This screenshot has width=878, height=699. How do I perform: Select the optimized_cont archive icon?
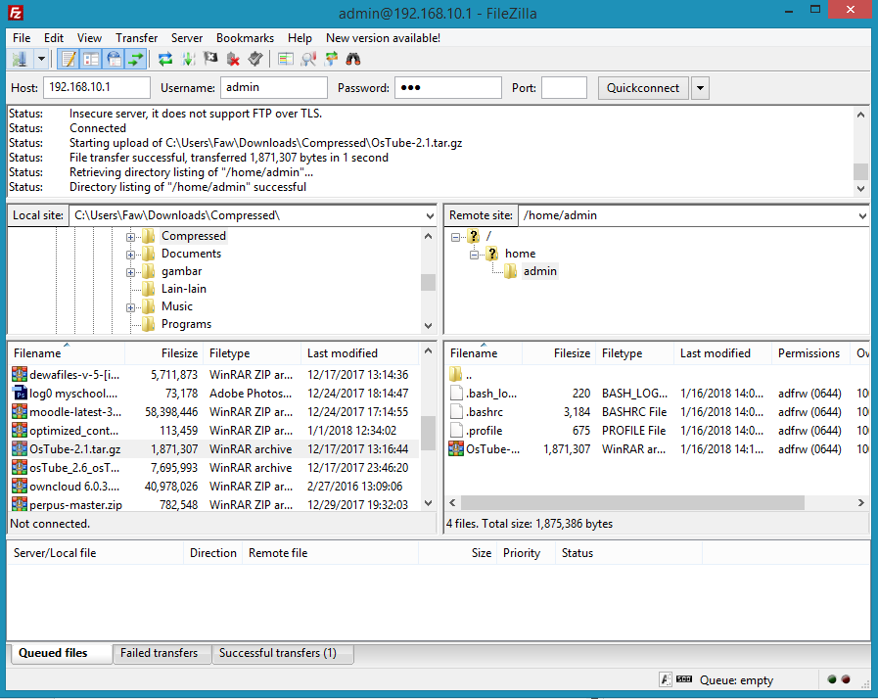[x=20, y=431]
